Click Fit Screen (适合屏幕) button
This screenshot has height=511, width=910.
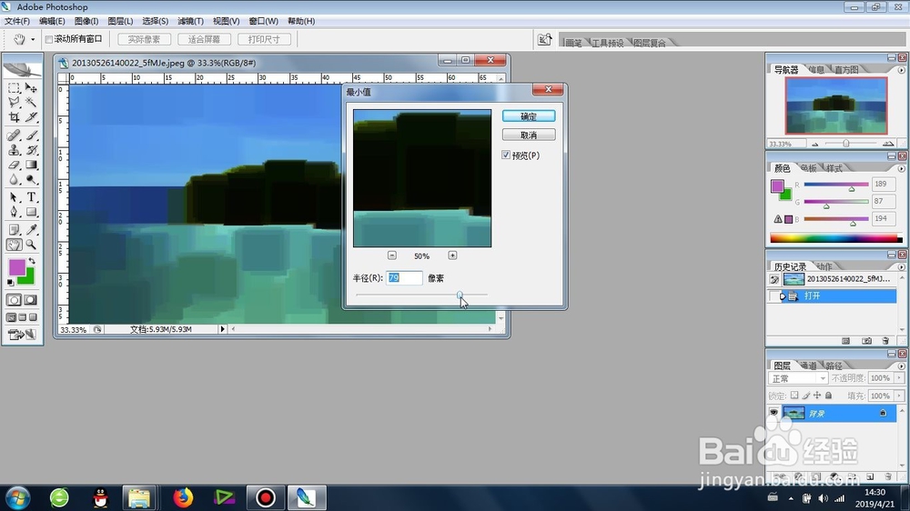pos(204,39)
